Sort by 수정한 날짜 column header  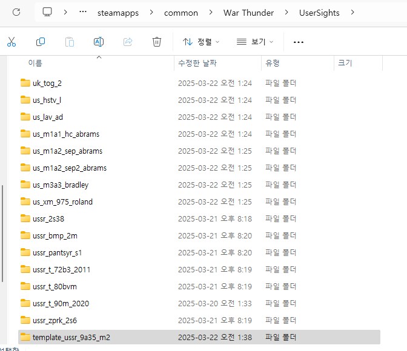coord(197,63)
